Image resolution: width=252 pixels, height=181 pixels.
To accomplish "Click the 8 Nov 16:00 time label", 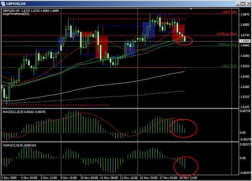I will click(x=69, y=178).
